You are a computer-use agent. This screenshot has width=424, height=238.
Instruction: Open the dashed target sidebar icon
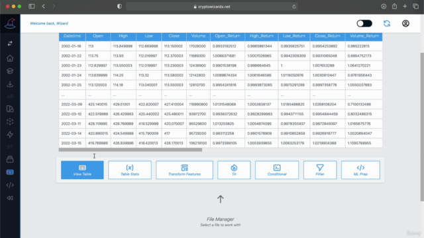coord(10,122)
